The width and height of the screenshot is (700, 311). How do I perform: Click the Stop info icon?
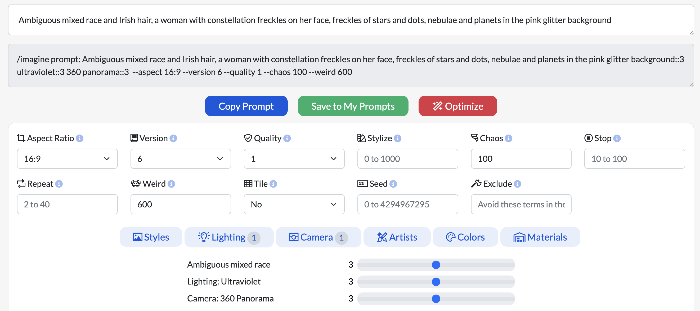[617, 138]
